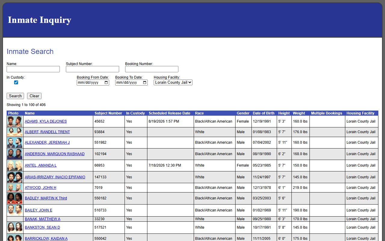Click photo thumbnail for ADAMS, KYLA DEJONES
The width and height of the screenshot is (385, 241).
(x=15, y=121)
